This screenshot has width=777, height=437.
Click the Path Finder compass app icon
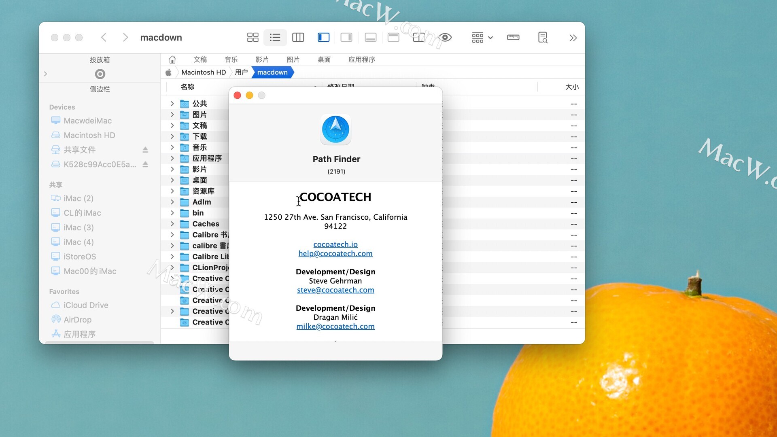[x=335, y=129]
